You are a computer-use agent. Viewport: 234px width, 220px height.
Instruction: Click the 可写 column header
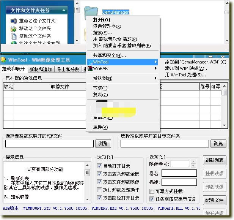pyautogui.click(x=216, y=87)
